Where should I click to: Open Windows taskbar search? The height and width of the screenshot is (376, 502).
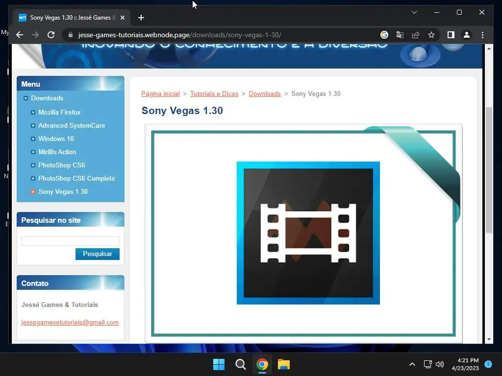pos(240,364)
